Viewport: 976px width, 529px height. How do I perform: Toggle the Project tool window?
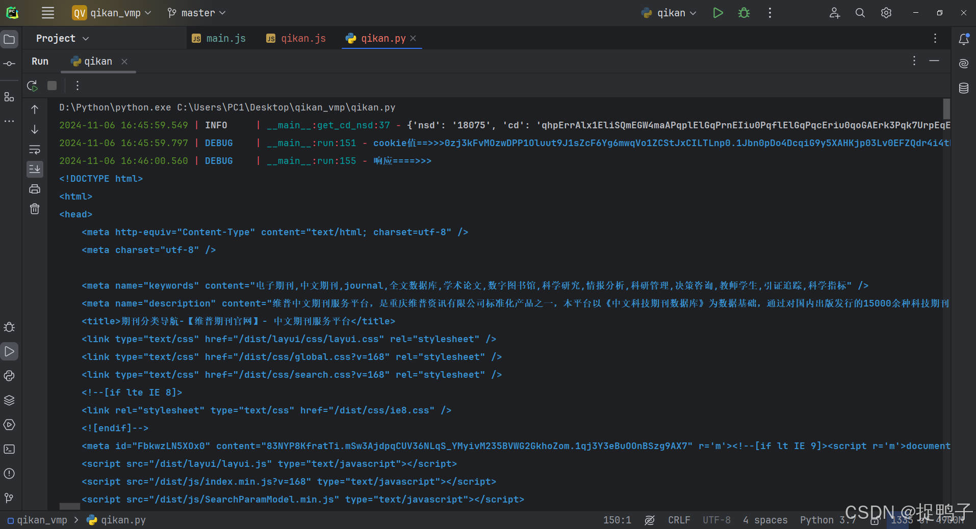pos(9,39)
